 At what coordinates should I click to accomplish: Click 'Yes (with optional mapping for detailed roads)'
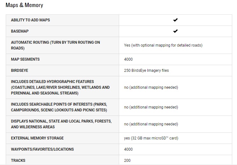pos(163,45)
